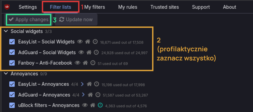The width and height of the screenshot is (253, 112).
Task: Collapse the Annoyances group
Action: tap(6, 74)
